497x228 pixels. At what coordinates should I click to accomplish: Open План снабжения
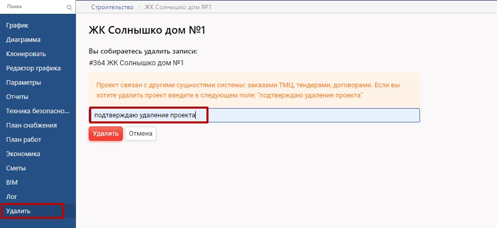pos(32,125)
